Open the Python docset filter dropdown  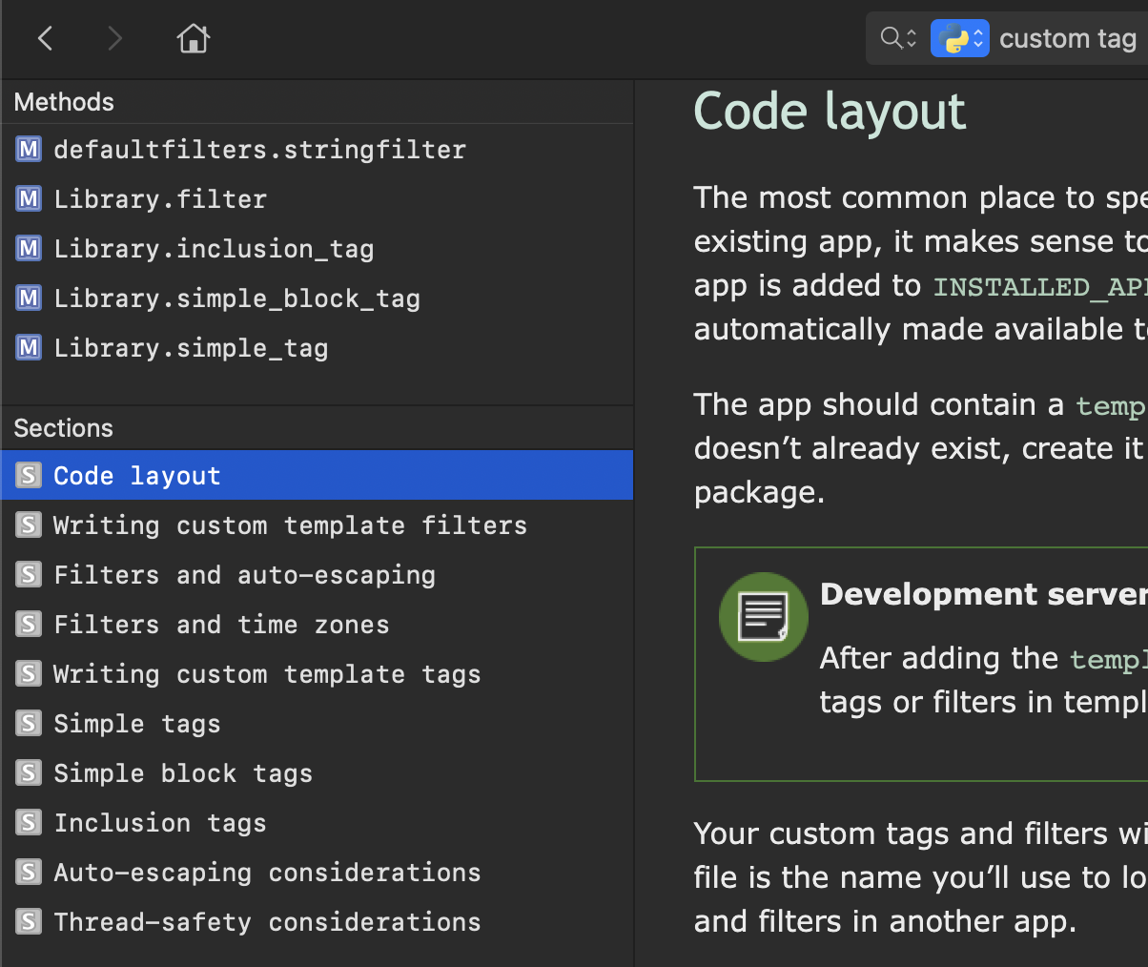coord(959,38)
